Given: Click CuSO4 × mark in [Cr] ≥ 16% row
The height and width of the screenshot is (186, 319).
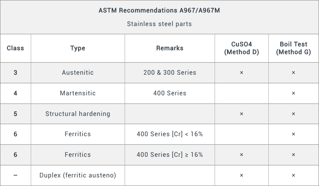Looking at the screenshot, I should click(x=241, y=155).
